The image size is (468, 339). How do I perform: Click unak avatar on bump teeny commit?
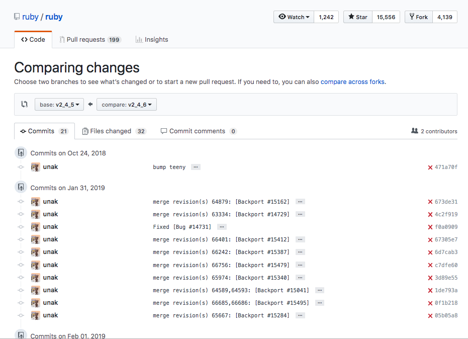click(36, 167)
